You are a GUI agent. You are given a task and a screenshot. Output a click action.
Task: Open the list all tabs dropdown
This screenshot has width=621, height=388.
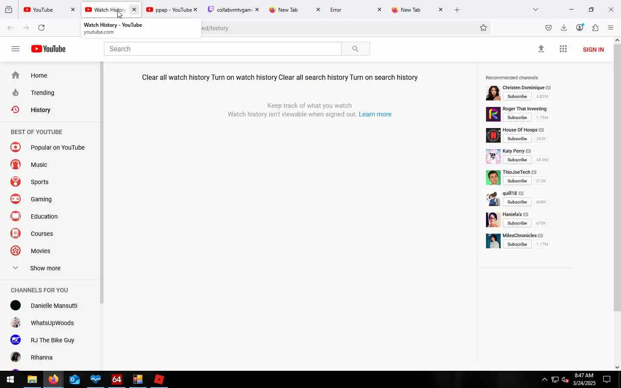click(x=536, y=9)
